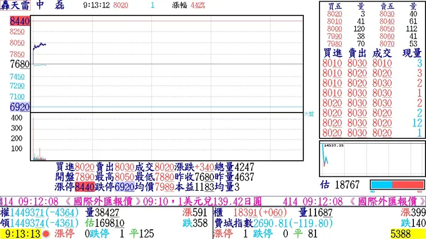426x239 pixels.
Task: Click the 現量 header in the trade list
Action: point(412,53)
